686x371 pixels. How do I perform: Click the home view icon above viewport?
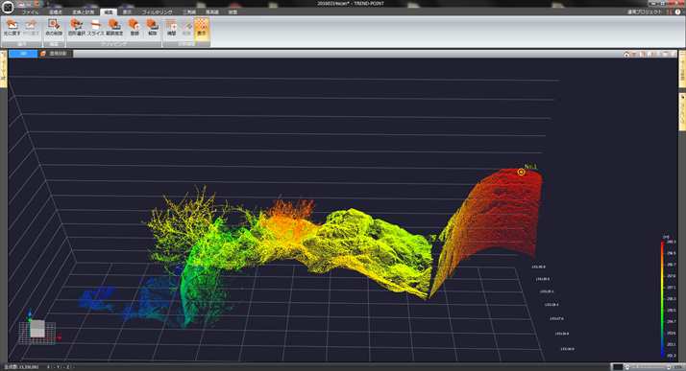click(x=626, y=54)
